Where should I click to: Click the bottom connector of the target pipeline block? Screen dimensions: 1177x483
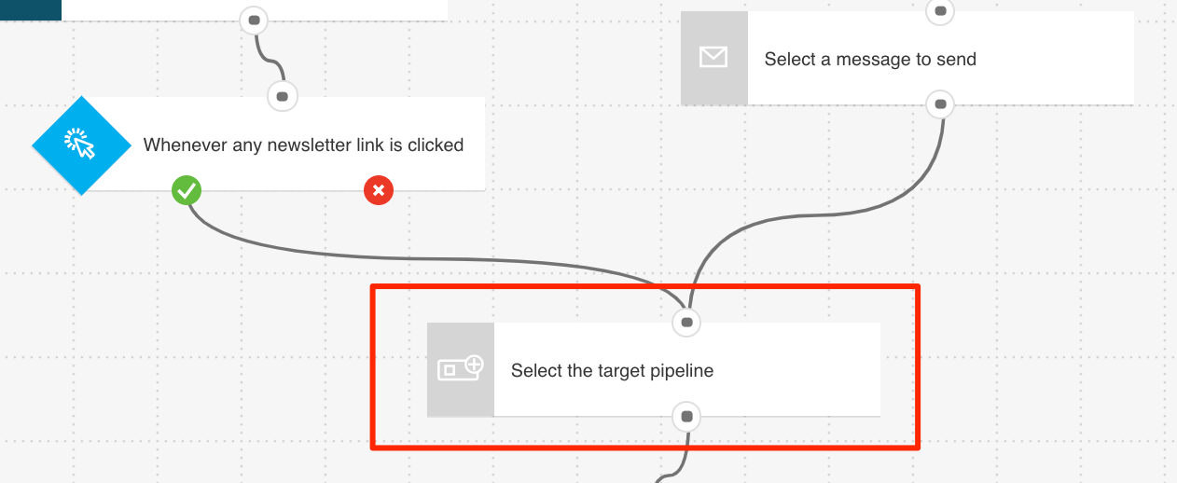tap(686, 416)
